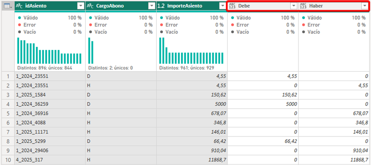The height and width of the screenshot is (165, 371).
Task: Open the idAsiento column filter dropdown
Action: tap(80, 6)
